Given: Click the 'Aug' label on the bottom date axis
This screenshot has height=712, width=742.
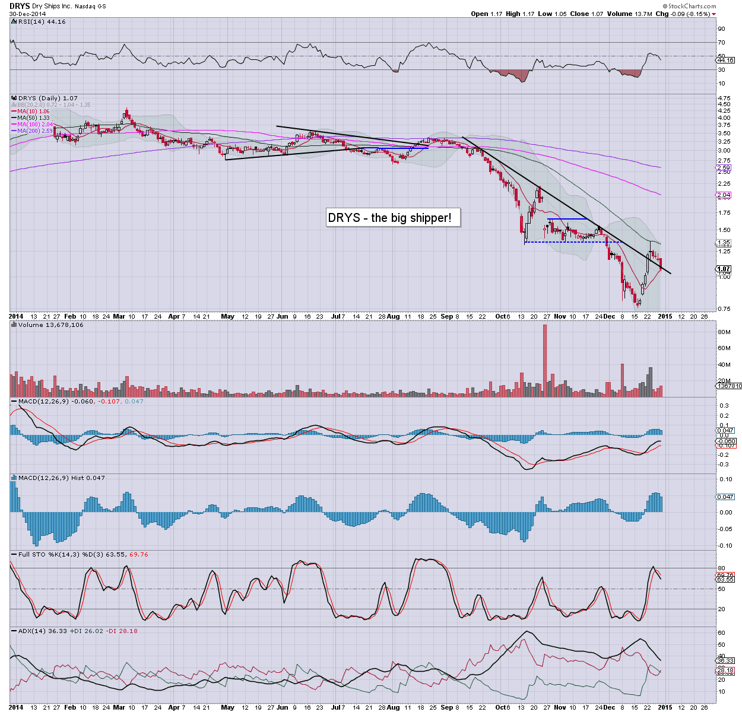Looking at the screenshot, I should click(x=393, y=707).
